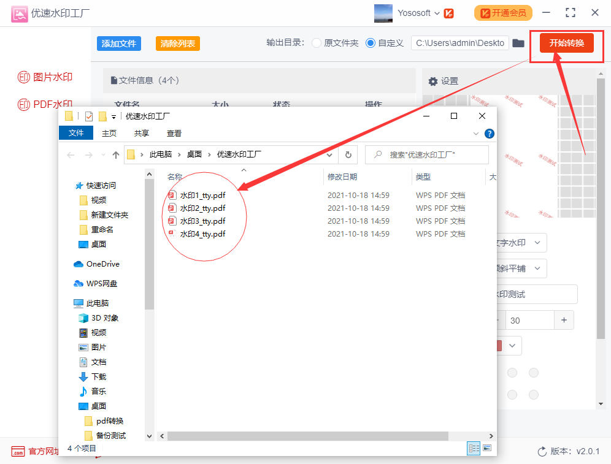This screenshot has width=611, height=464.
Task: Click the Yososoft user avatar
Action: [383, 13]
